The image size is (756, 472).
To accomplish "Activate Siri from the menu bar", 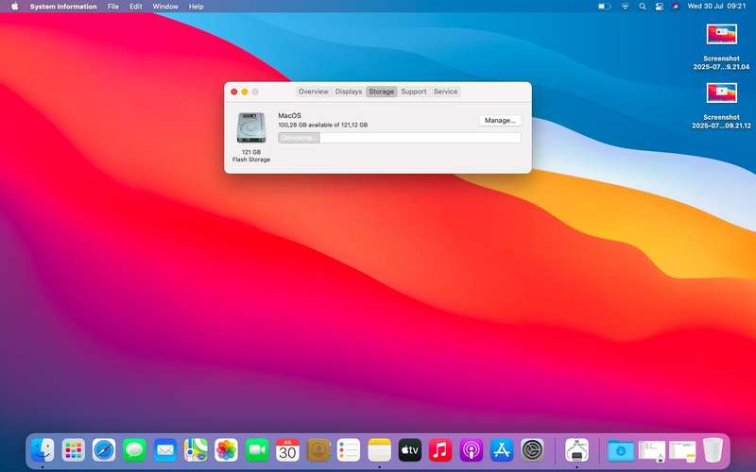I will pyautogui.click(x=676, y=7).
